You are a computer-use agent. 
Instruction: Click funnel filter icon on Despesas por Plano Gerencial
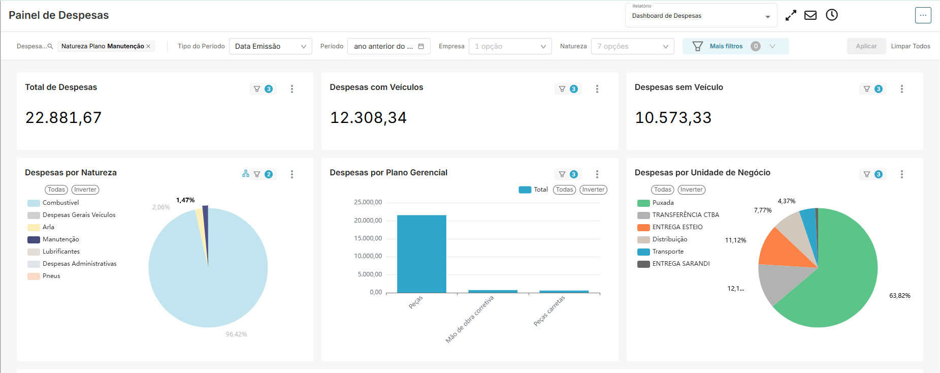[x=562, y=174]
